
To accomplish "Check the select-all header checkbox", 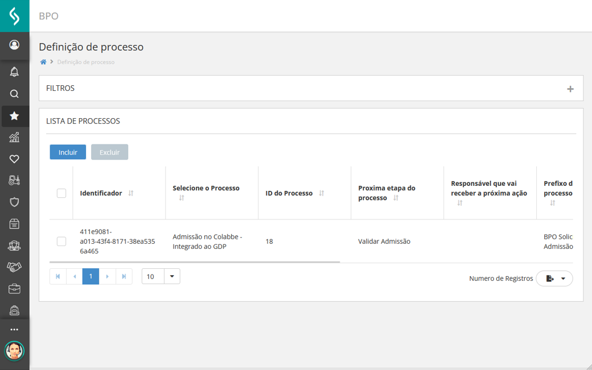I will pyautogui.click(x=61, y=193).
